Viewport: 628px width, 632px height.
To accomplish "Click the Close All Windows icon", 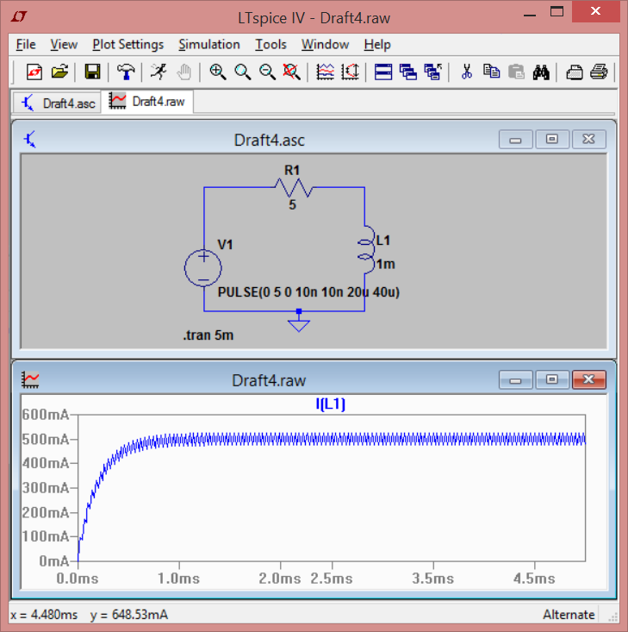I will [x=433, y=72].
